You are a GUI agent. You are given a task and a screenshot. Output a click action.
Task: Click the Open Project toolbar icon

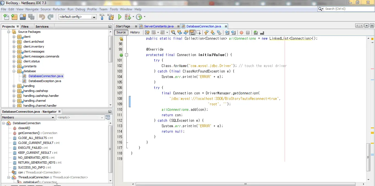(x=23, y=17)
